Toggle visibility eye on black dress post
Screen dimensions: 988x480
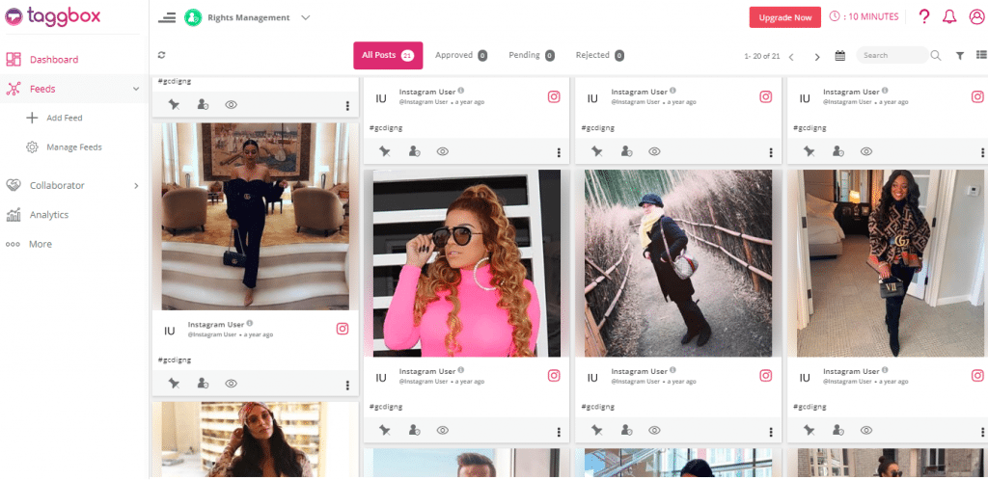(x=231, y=384)
